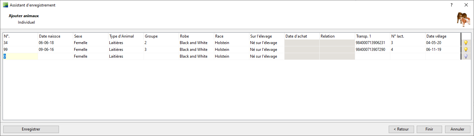Select the empty Date naissce cell in new row
The height and width of the screenshot is (136, 474).
point(55,56)
